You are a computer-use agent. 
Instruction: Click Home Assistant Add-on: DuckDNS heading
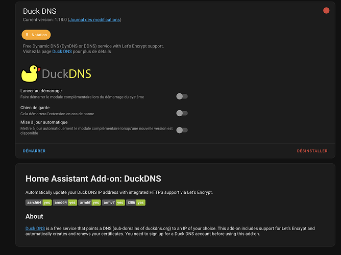[x=93, y=179]
